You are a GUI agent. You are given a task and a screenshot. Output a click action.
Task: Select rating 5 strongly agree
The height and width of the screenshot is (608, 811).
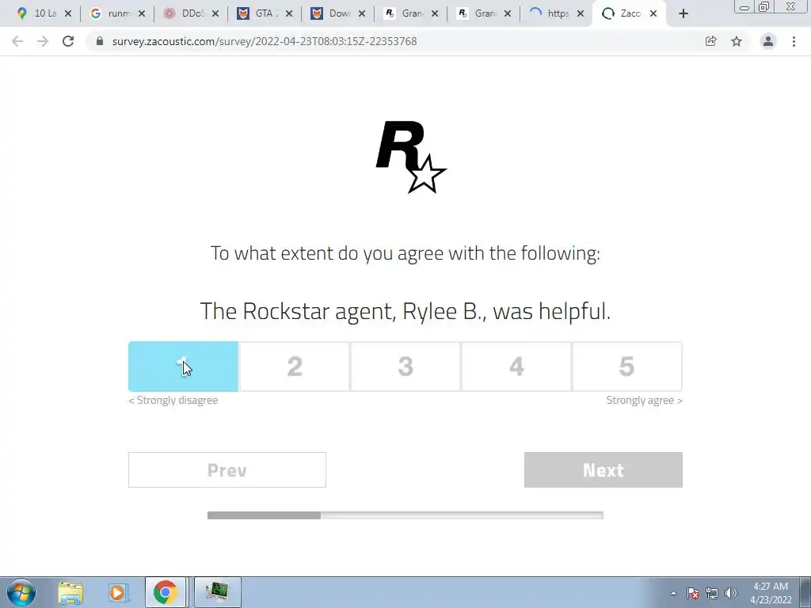pos(627,367)
